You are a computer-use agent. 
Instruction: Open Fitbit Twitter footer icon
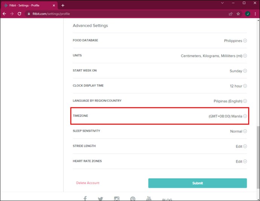click(x=100, y=198)
